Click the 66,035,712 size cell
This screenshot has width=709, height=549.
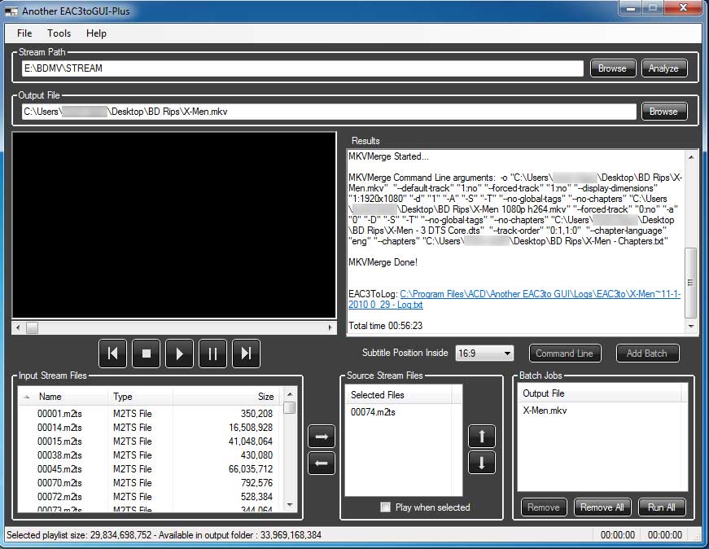click(251, 469)
